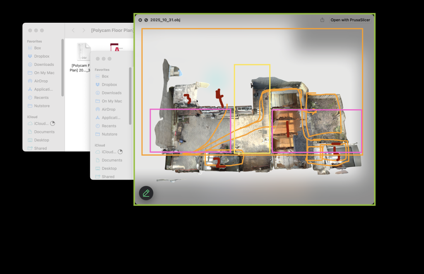Click the share icon in Quick Look
The height and width of the screenshot is (274, 424).
point(322,20)
